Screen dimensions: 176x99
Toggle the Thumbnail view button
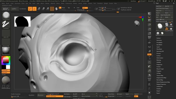[x=6, y=70]
